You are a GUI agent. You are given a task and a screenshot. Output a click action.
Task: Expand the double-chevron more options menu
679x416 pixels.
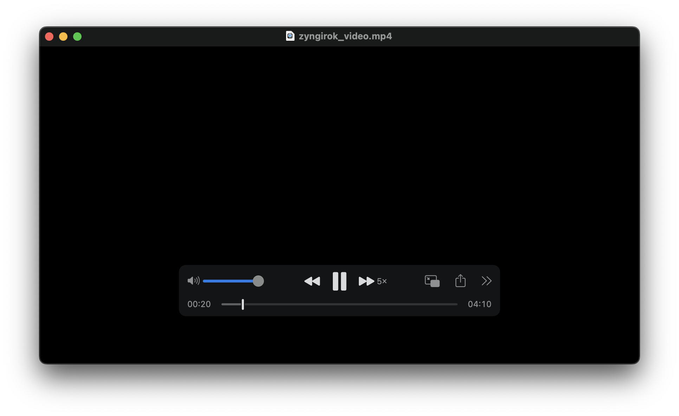(486, 281)
